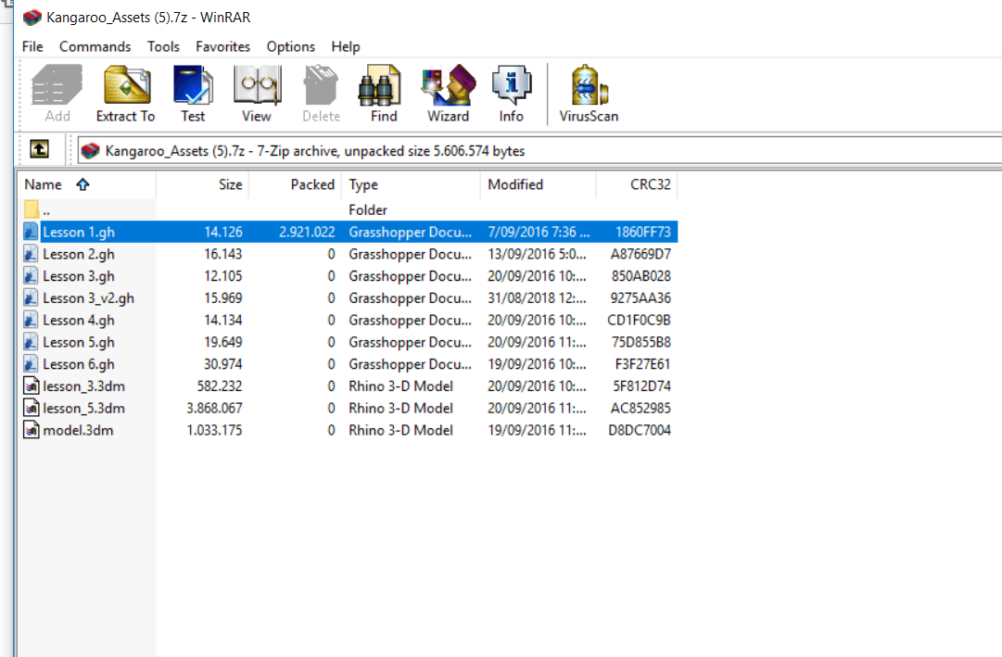Viewport: 1002px width, 657px height.
Task: Click the lesson_5.3dm file icon
Action: (31, 408)
